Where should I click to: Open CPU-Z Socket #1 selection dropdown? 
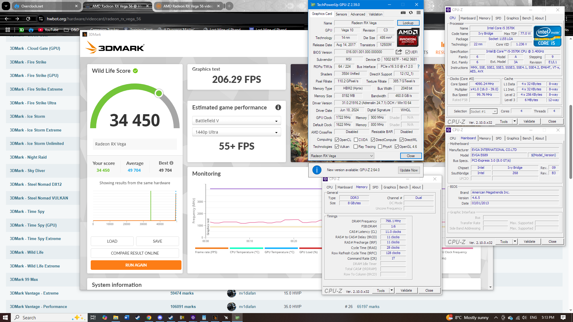click(483, 111)
